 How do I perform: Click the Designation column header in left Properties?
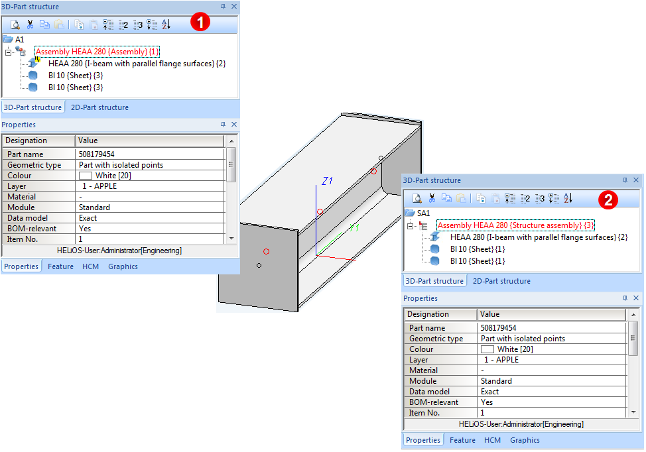pos(38,141)
